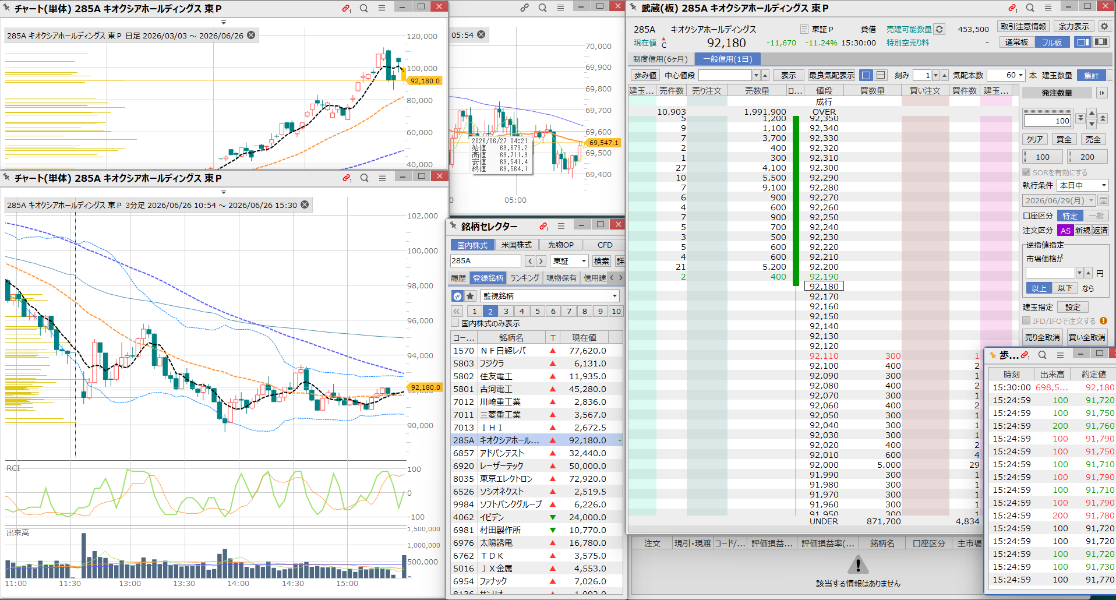Click the 売り全取消 button
Viewport: 1116px width, 600px height.
(x=1043, y=337)
